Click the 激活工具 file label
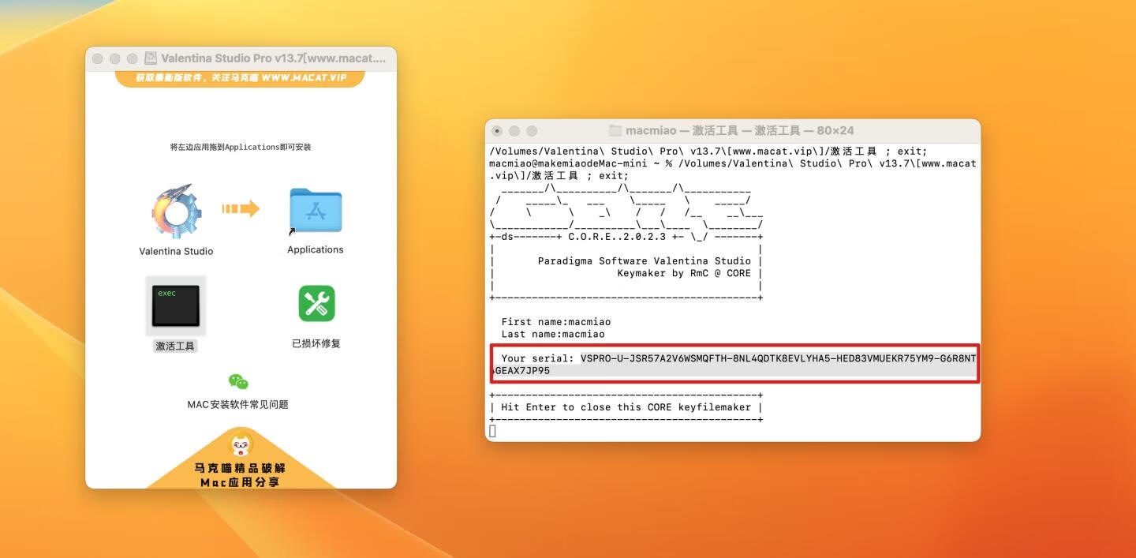Image resolution: width=1136 pixels, height=558 pixels. (175, 346)
